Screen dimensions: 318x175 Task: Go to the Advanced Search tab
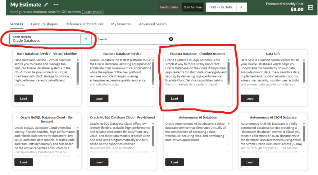[x=153, y=24]
